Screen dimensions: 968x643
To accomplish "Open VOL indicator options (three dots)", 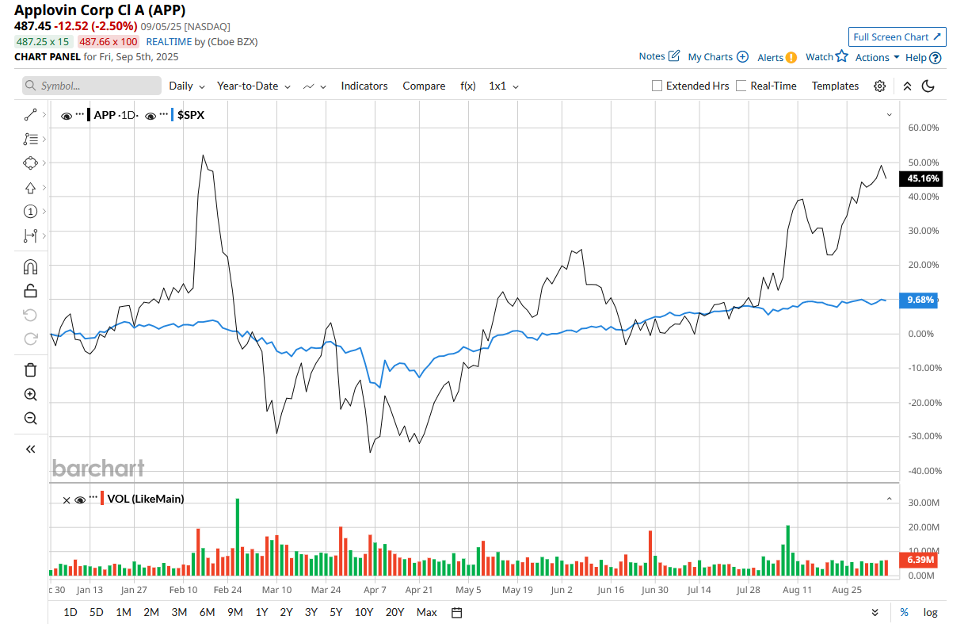I will click(93, 496).
